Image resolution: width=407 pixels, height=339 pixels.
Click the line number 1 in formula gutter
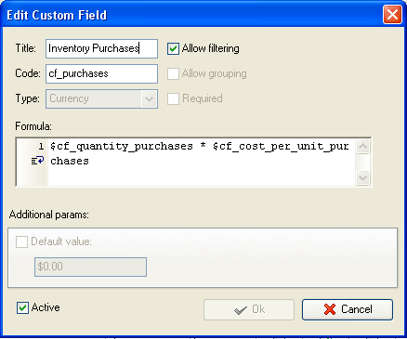[x=41, y=146]
